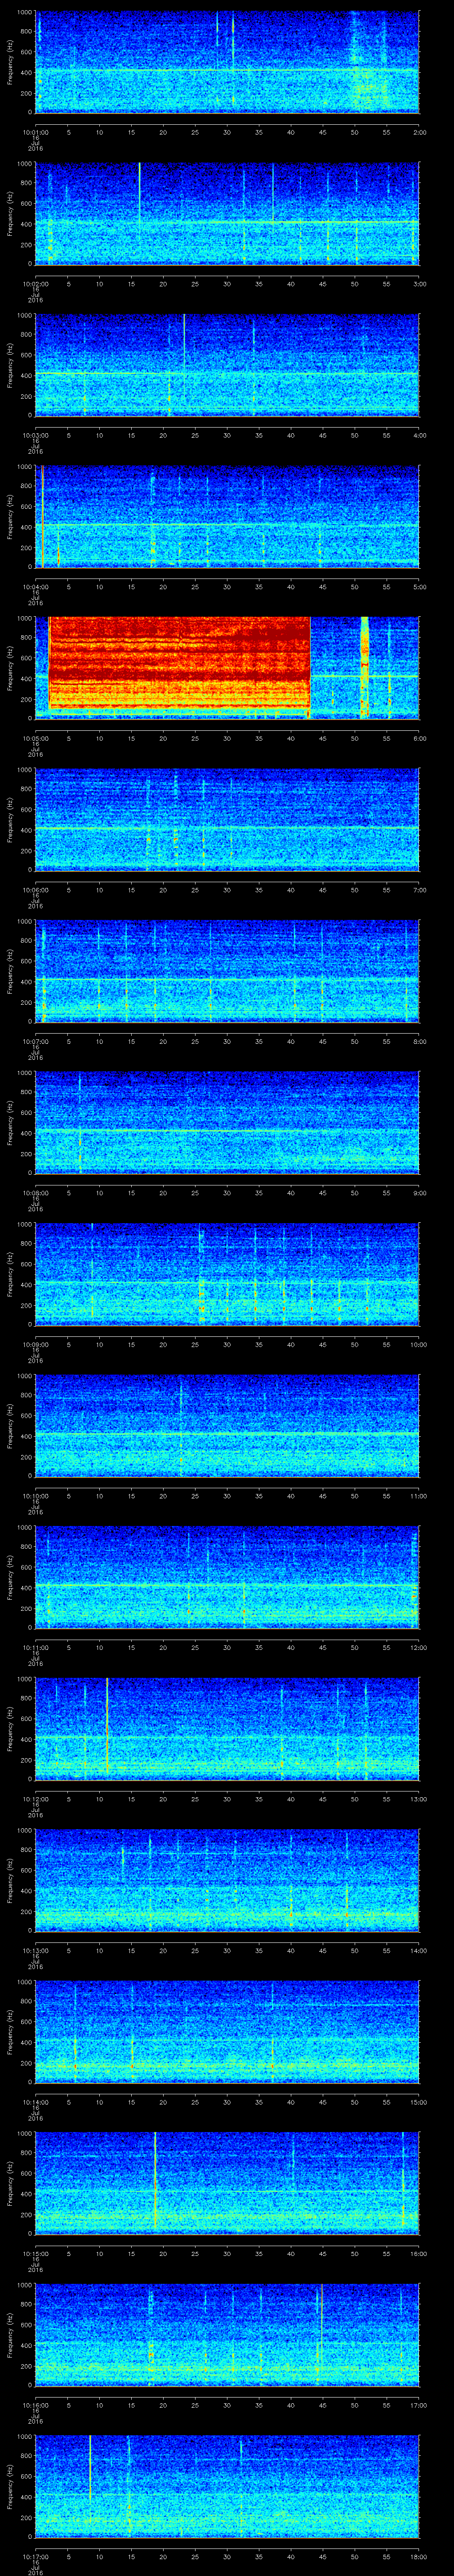The image size is (454, 2576).
Task: Click the 10:03:00 time axis label
Action: [x=36, y=434]
